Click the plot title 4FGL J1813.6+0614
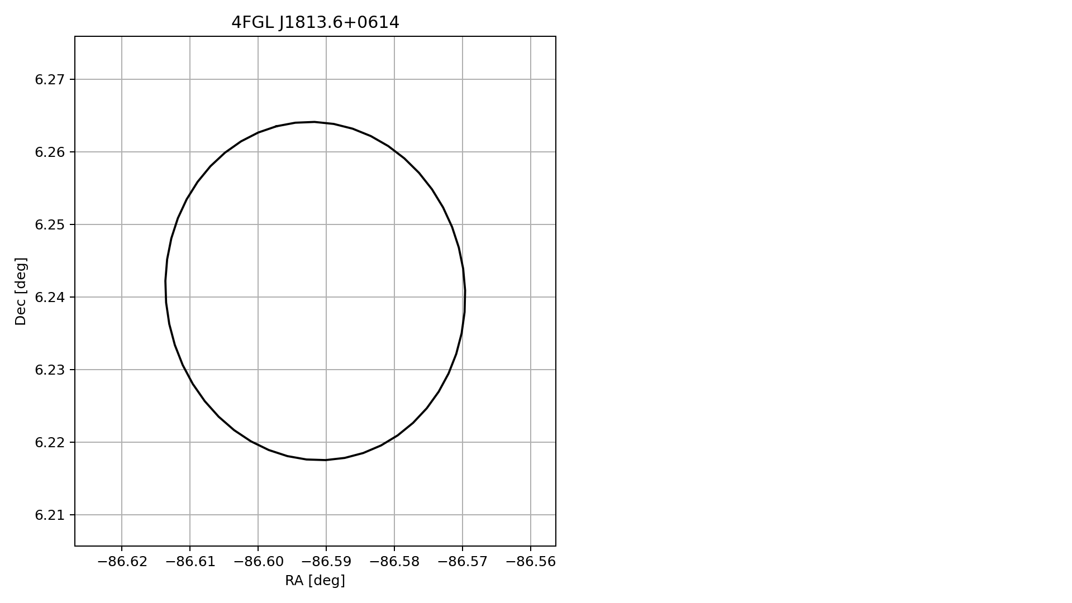 point(315,22)
